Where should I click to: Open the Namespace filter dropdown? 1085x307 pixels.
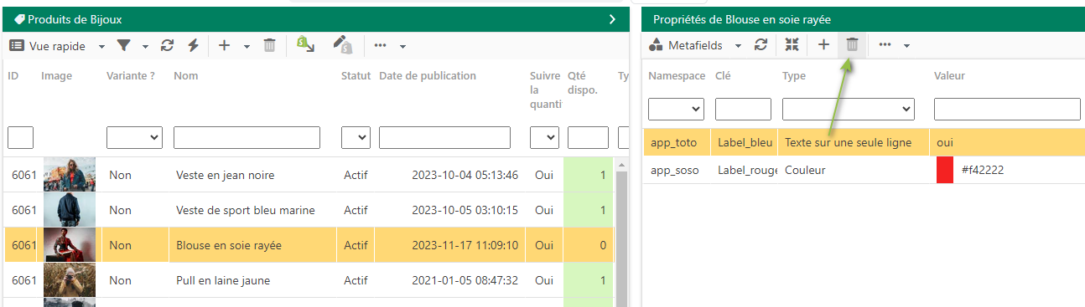(676, 109)
